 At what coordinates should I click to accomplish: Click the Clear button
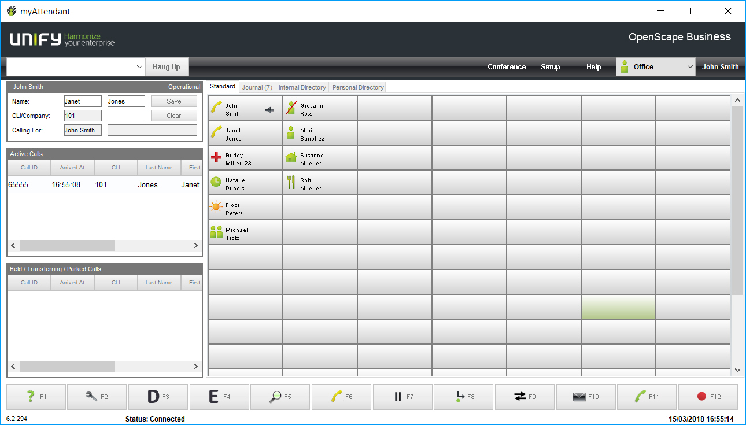point(174,116)
